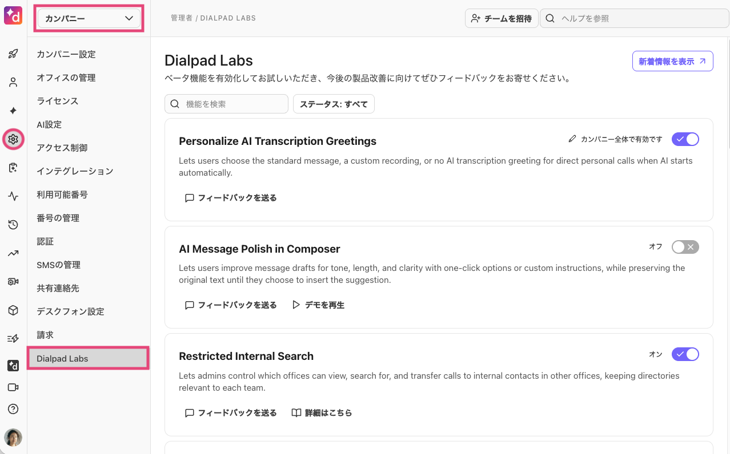Open the カンパニー dropdown selector
This screenshot has width=730, height=454.
tap(89, 18)
